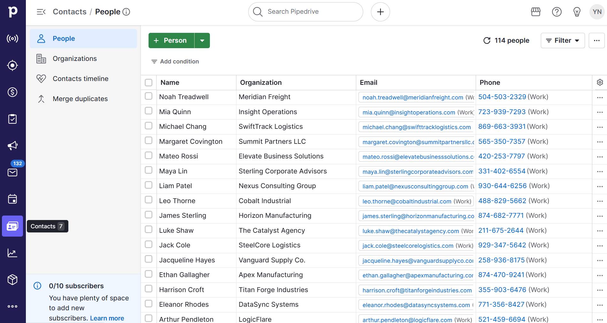Open the People tab in sidebar
The width and height of the screenshot is (607, 323).
click(83, 39)
